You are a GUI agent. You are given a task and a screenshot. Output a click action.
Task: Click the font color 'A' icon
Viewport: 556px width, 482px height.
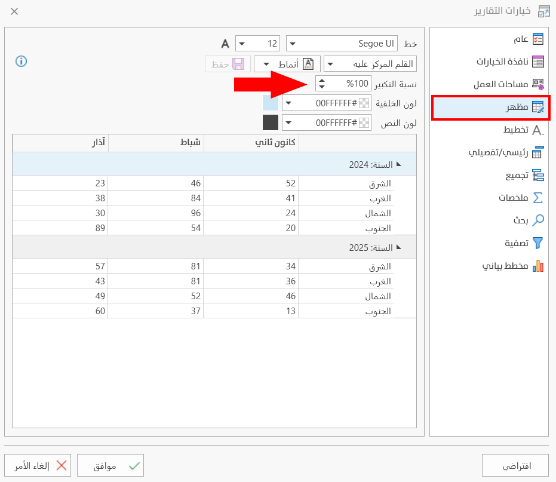tap(225, 44)
